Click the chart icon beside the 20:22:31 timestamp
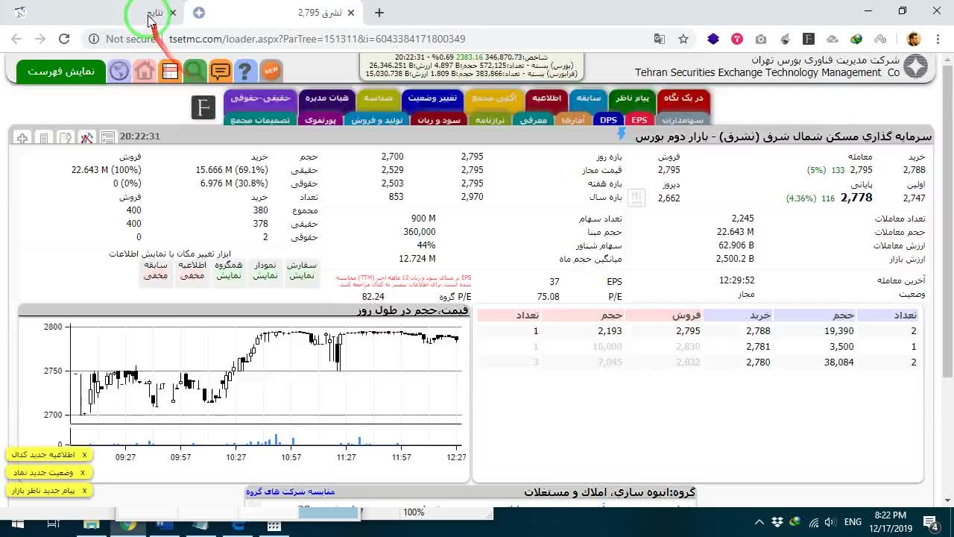 87,137
